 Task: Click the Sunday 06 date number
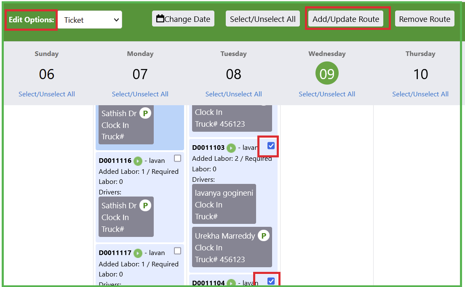tap(47, 74)
